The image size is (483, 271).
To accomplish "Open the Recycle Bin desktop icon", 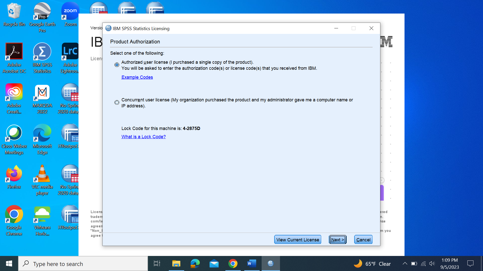I will click(14, 15).
